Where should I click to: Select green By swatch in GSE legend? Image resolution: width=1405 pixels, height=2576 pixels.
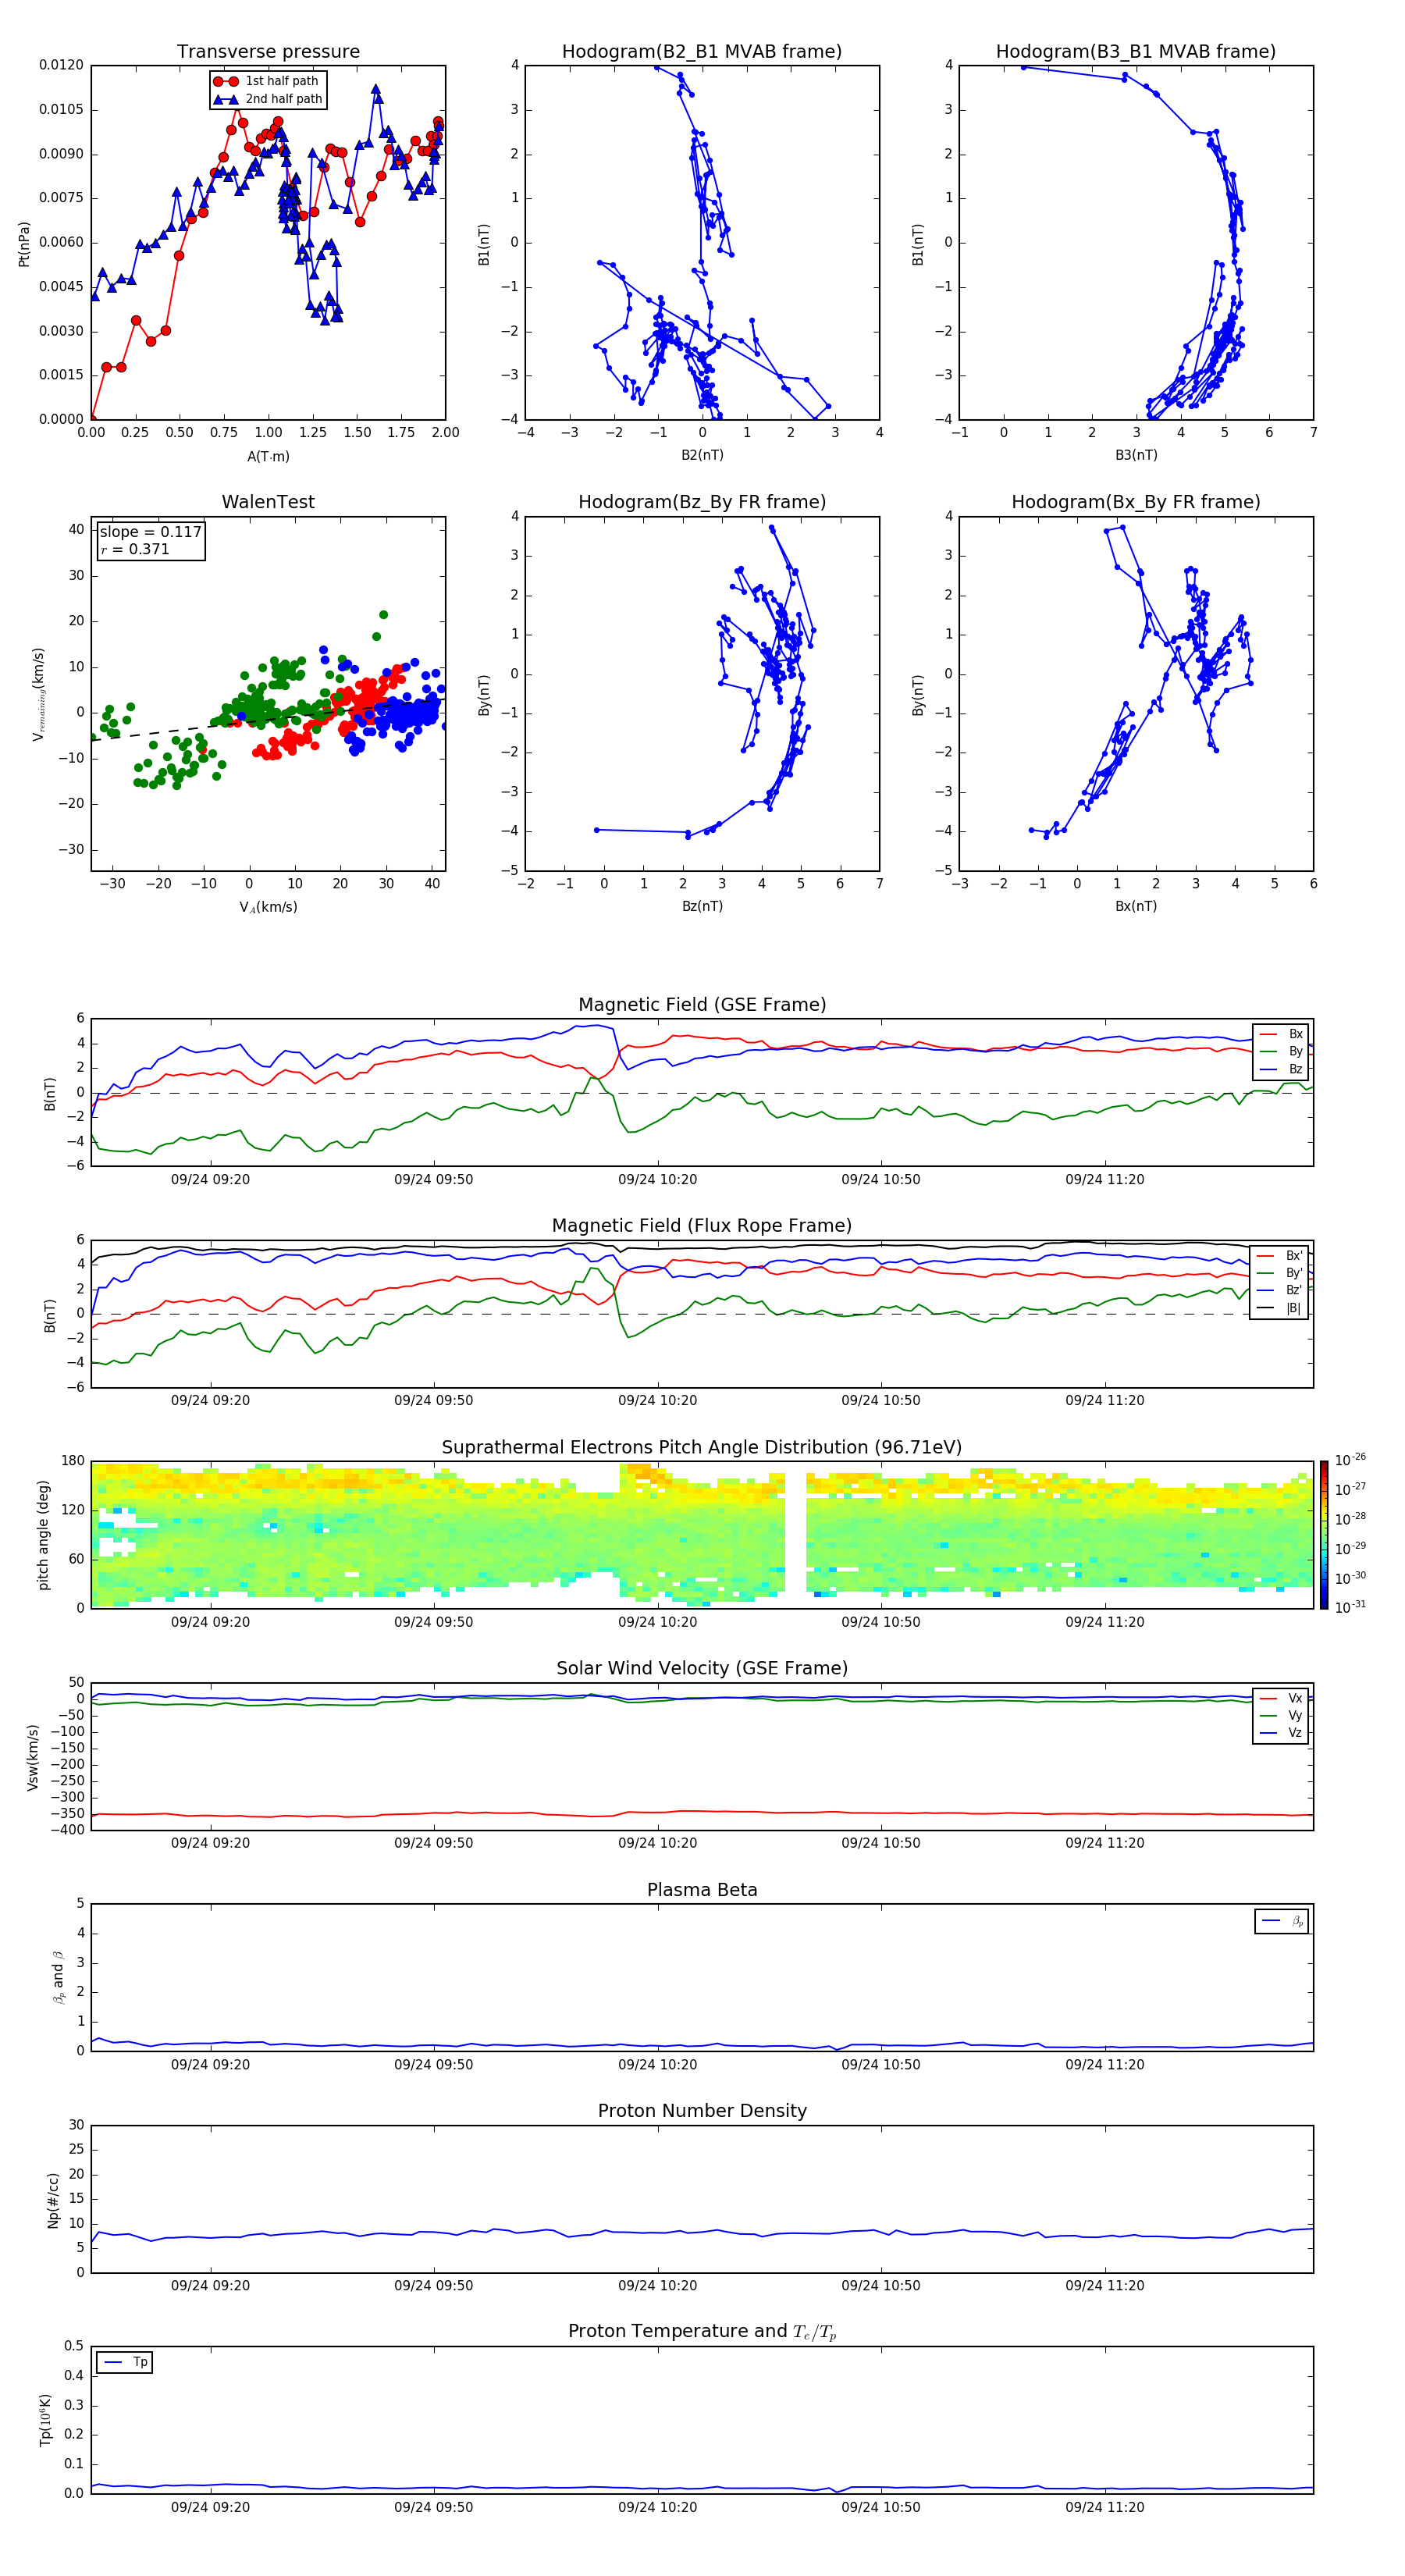coord(1269,1052)
